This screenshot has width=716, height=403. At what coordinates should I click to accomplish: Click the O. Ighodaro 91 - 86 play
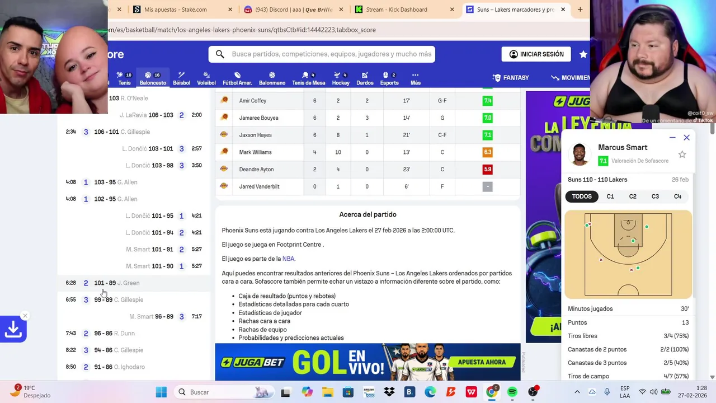134,367
